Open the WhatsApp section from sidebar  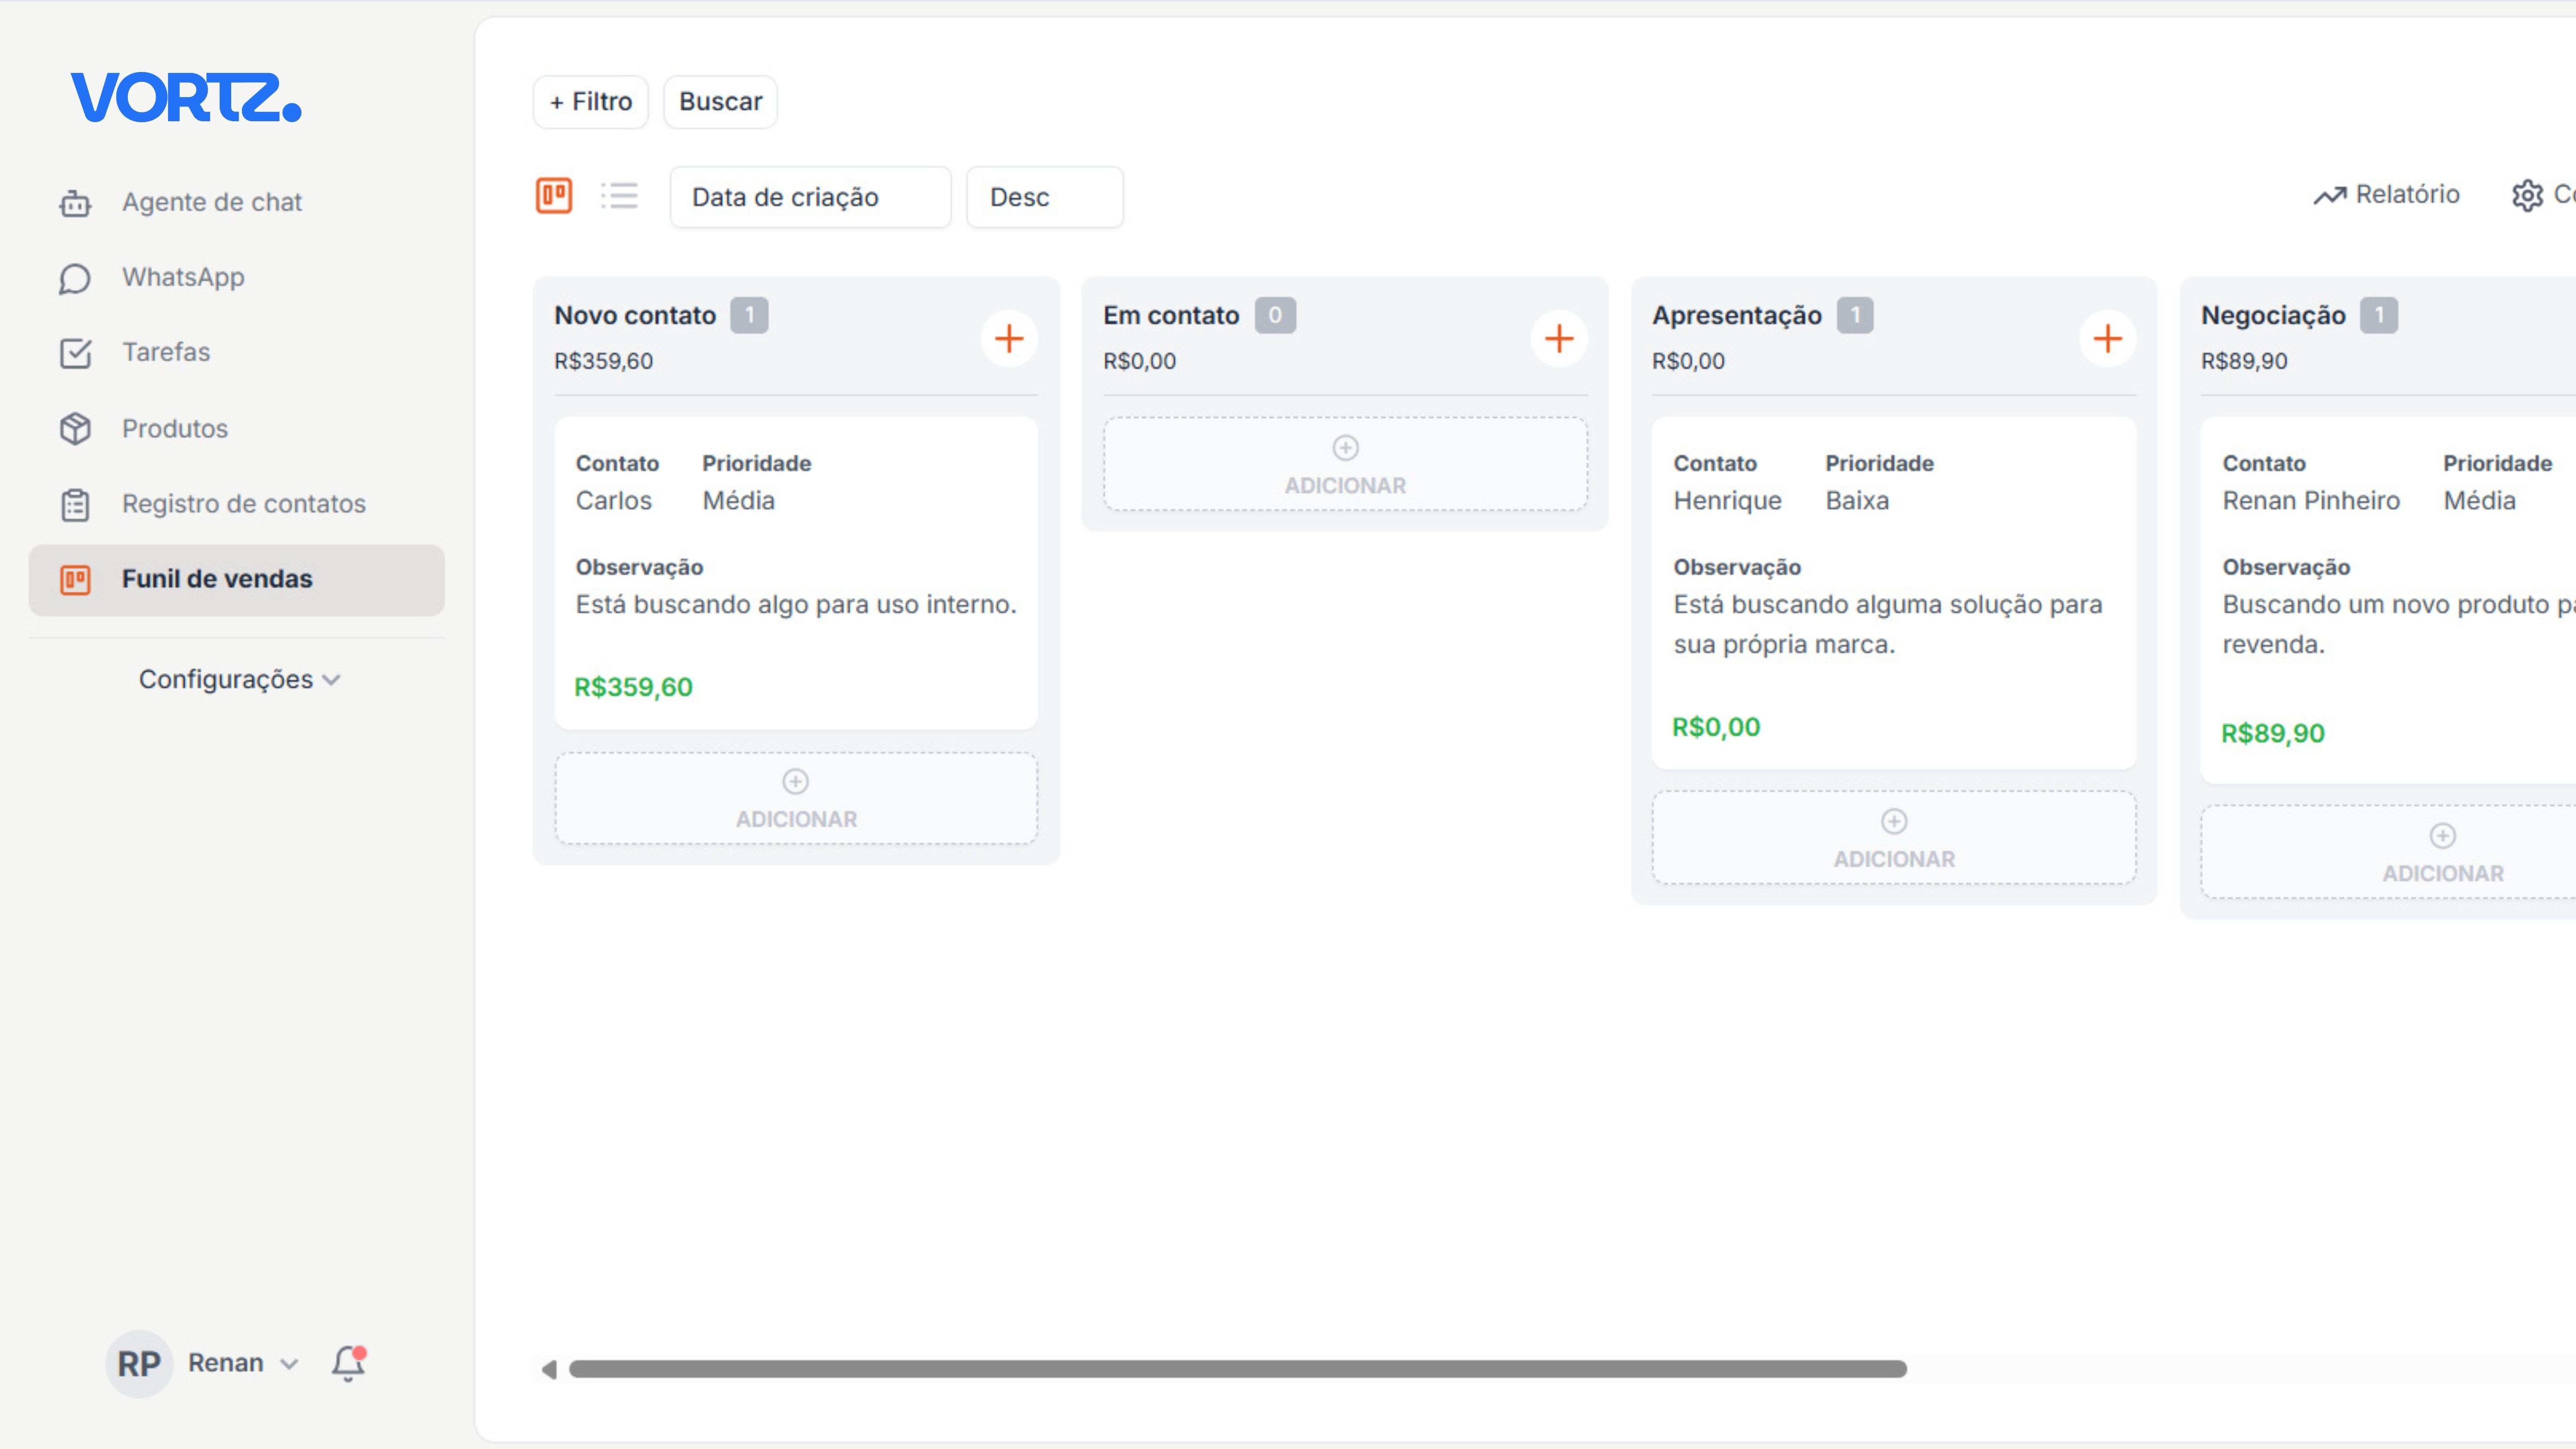(182, 277)
